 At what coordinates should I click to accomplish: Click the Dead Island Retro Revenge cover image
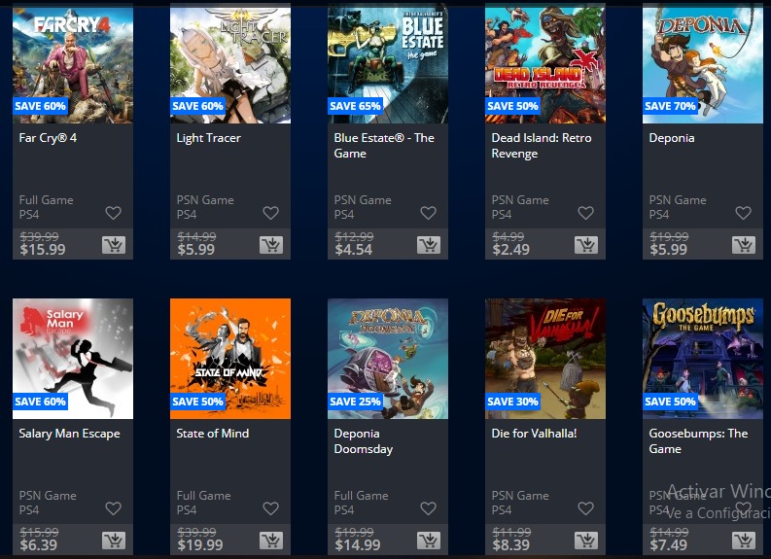(x=545, y=63)
